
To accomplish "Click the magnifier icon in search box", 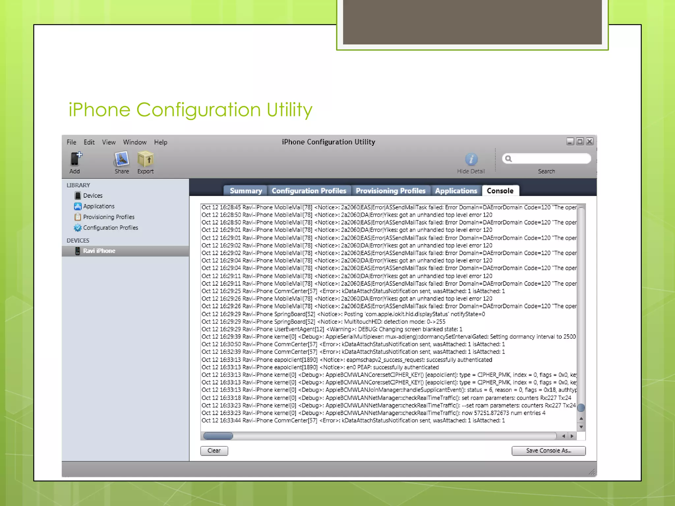I will [x=509, y=159].
